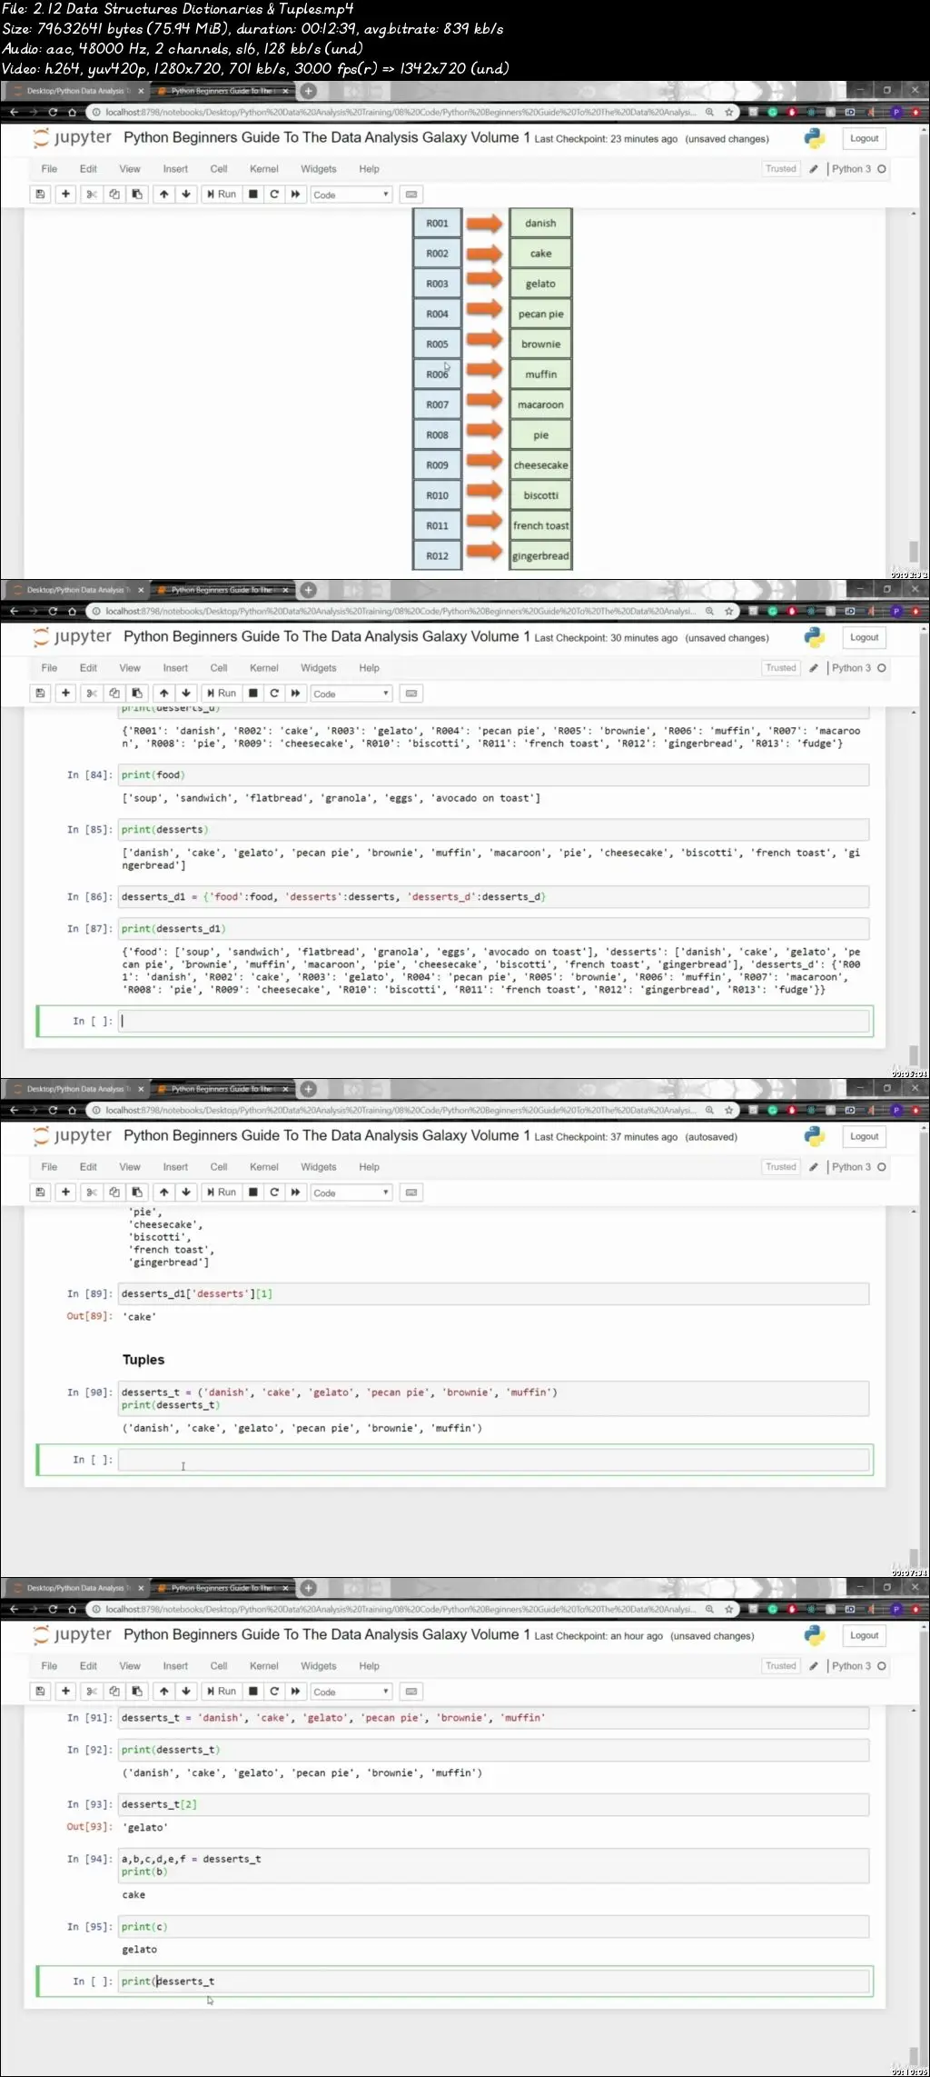The height and width of the screenshot is (2077, 930).
Task: Click Run button in '30 minutes ago' notebook
Action: 221,693
